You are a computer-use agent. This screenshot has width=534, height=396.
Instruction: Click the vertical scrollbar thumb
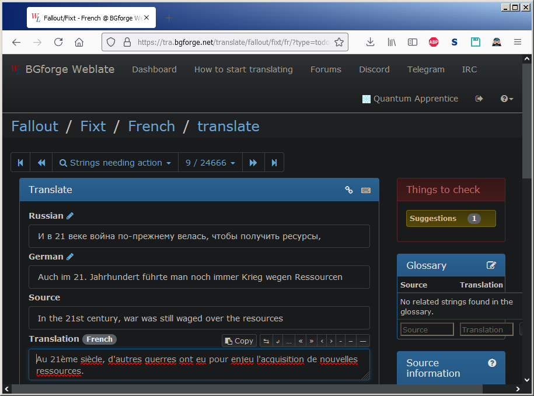pos(527,121)
